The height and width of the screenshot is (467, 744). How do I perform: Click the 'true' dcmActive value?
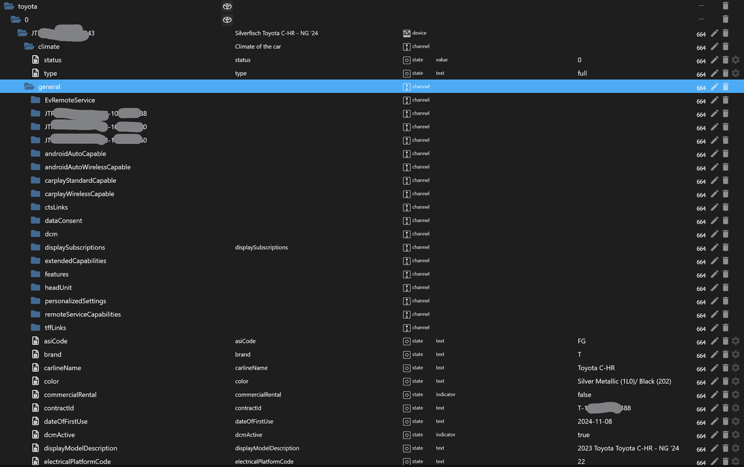coord(583,435)
